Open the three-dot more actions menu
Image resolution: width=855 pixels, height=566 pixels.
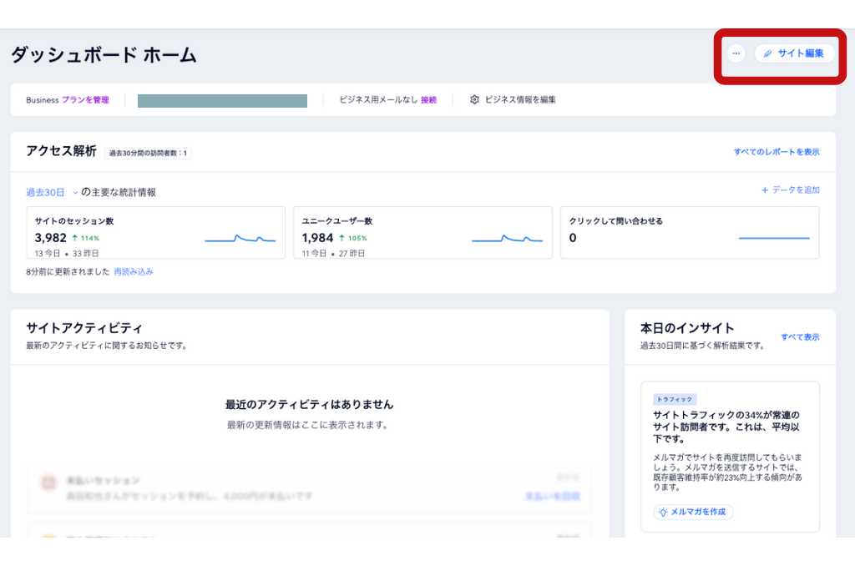click(736, 53)
